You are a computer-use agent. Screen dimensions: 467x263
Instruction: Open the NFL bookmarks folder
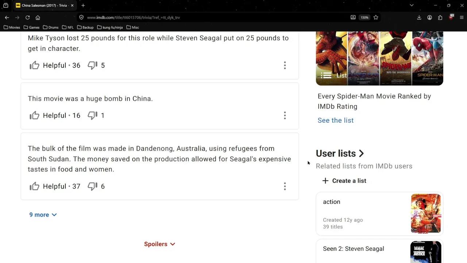pyautogui.click(x=68, y=27)
